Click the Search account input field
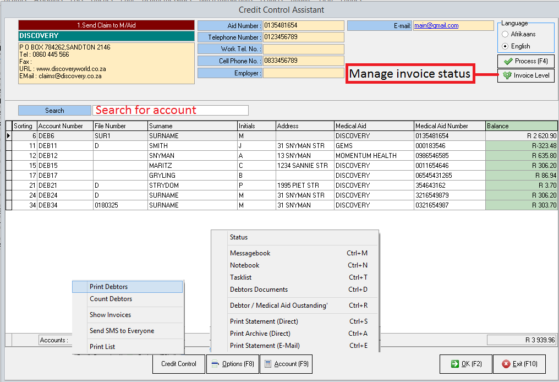The image size is (559, 382). tap(171, 110)
